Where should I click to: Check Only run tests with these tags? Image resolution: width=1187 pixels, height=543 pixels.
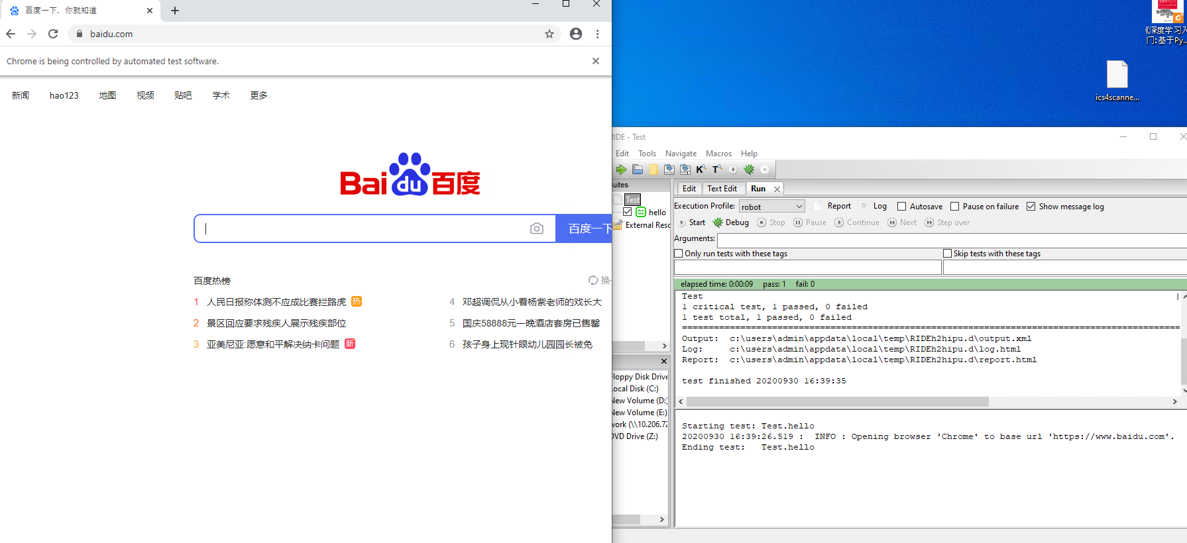tap(679, 254)
